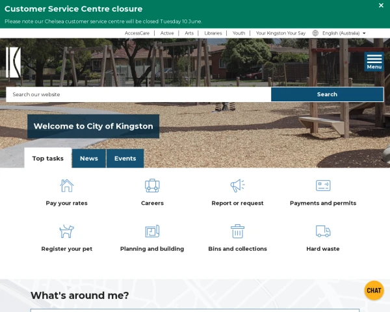
Task: Switch to the Events tab
Action: click(x=125, y=158)
